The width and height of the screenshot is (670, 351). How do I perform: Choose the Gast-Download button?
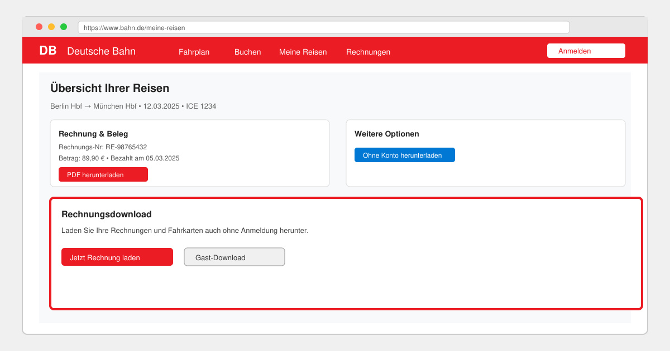[x=234, y=257]
